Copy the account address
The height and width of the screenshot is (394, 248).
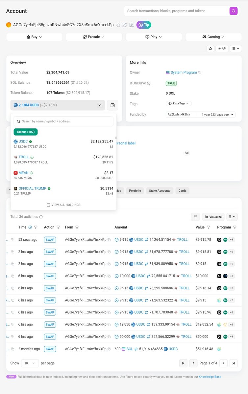point(118,25)
